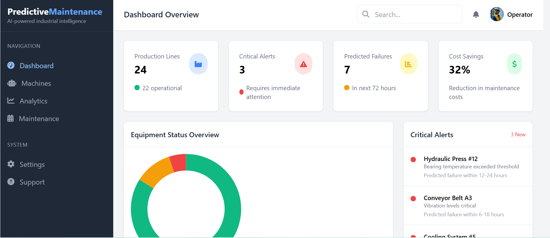Click the search magnifier icon

tap(366, 14)
